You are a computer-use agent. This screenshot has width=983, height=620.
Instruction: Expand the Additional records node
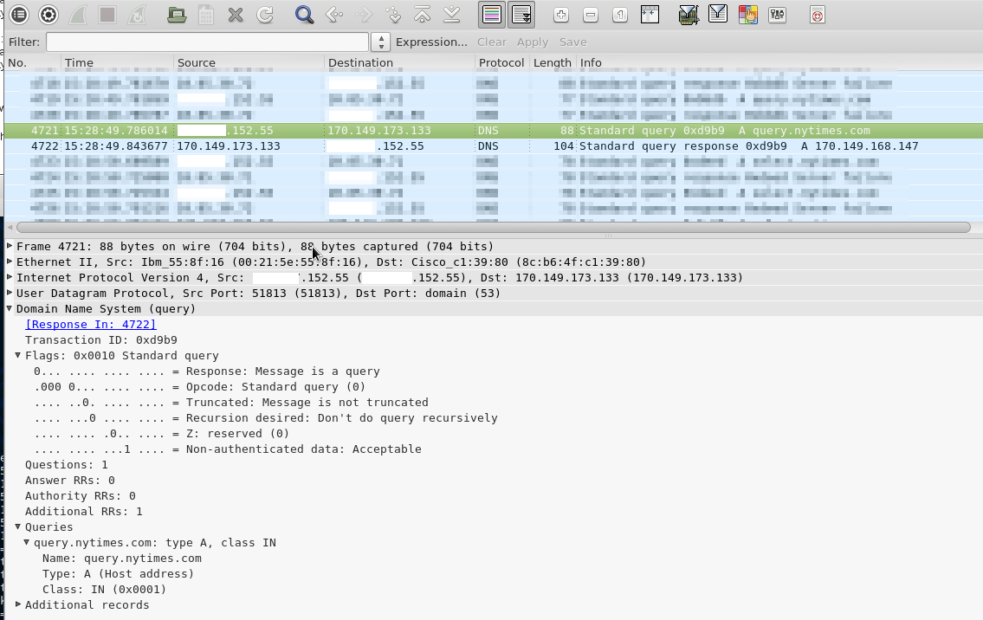pos(18,604)
